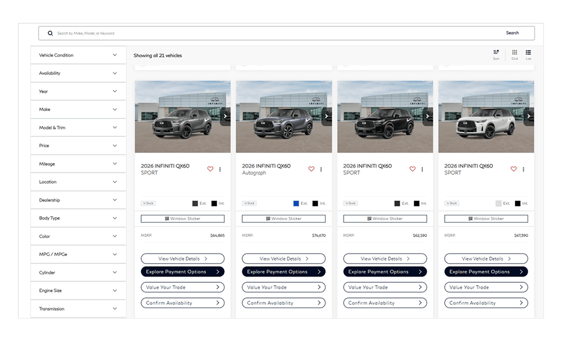
Task: Click white exterior swatch on $67,390 QX60
Action: click(499, 203)
